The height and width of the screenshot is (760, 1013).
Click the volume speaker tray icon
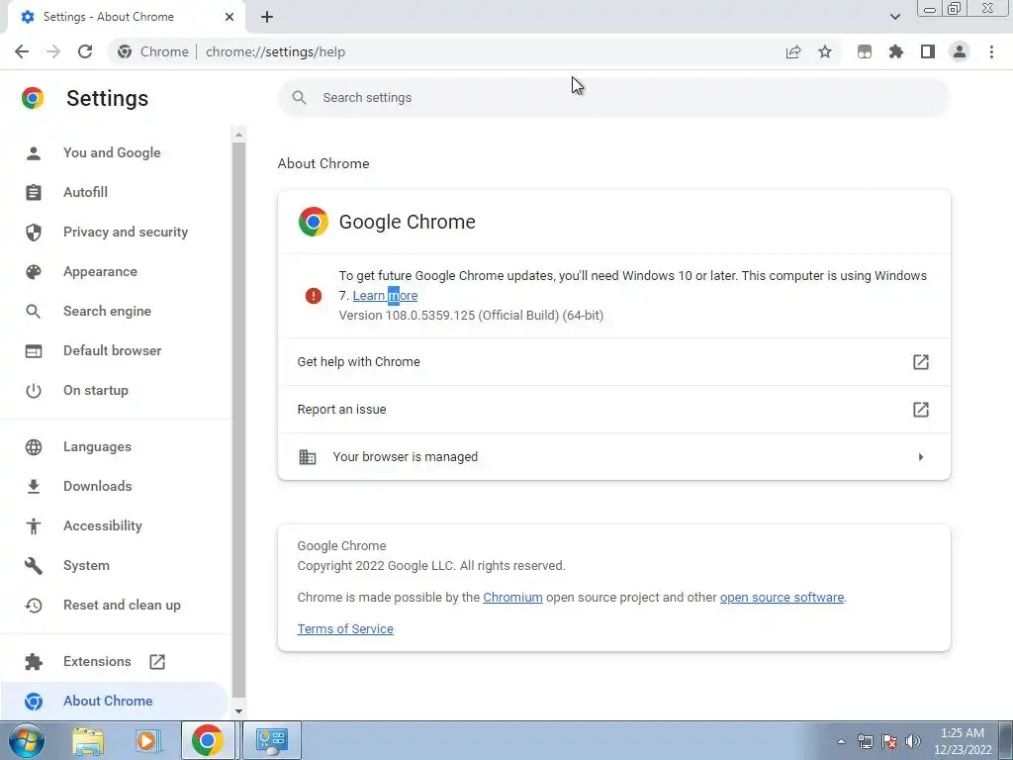[913, 741]
